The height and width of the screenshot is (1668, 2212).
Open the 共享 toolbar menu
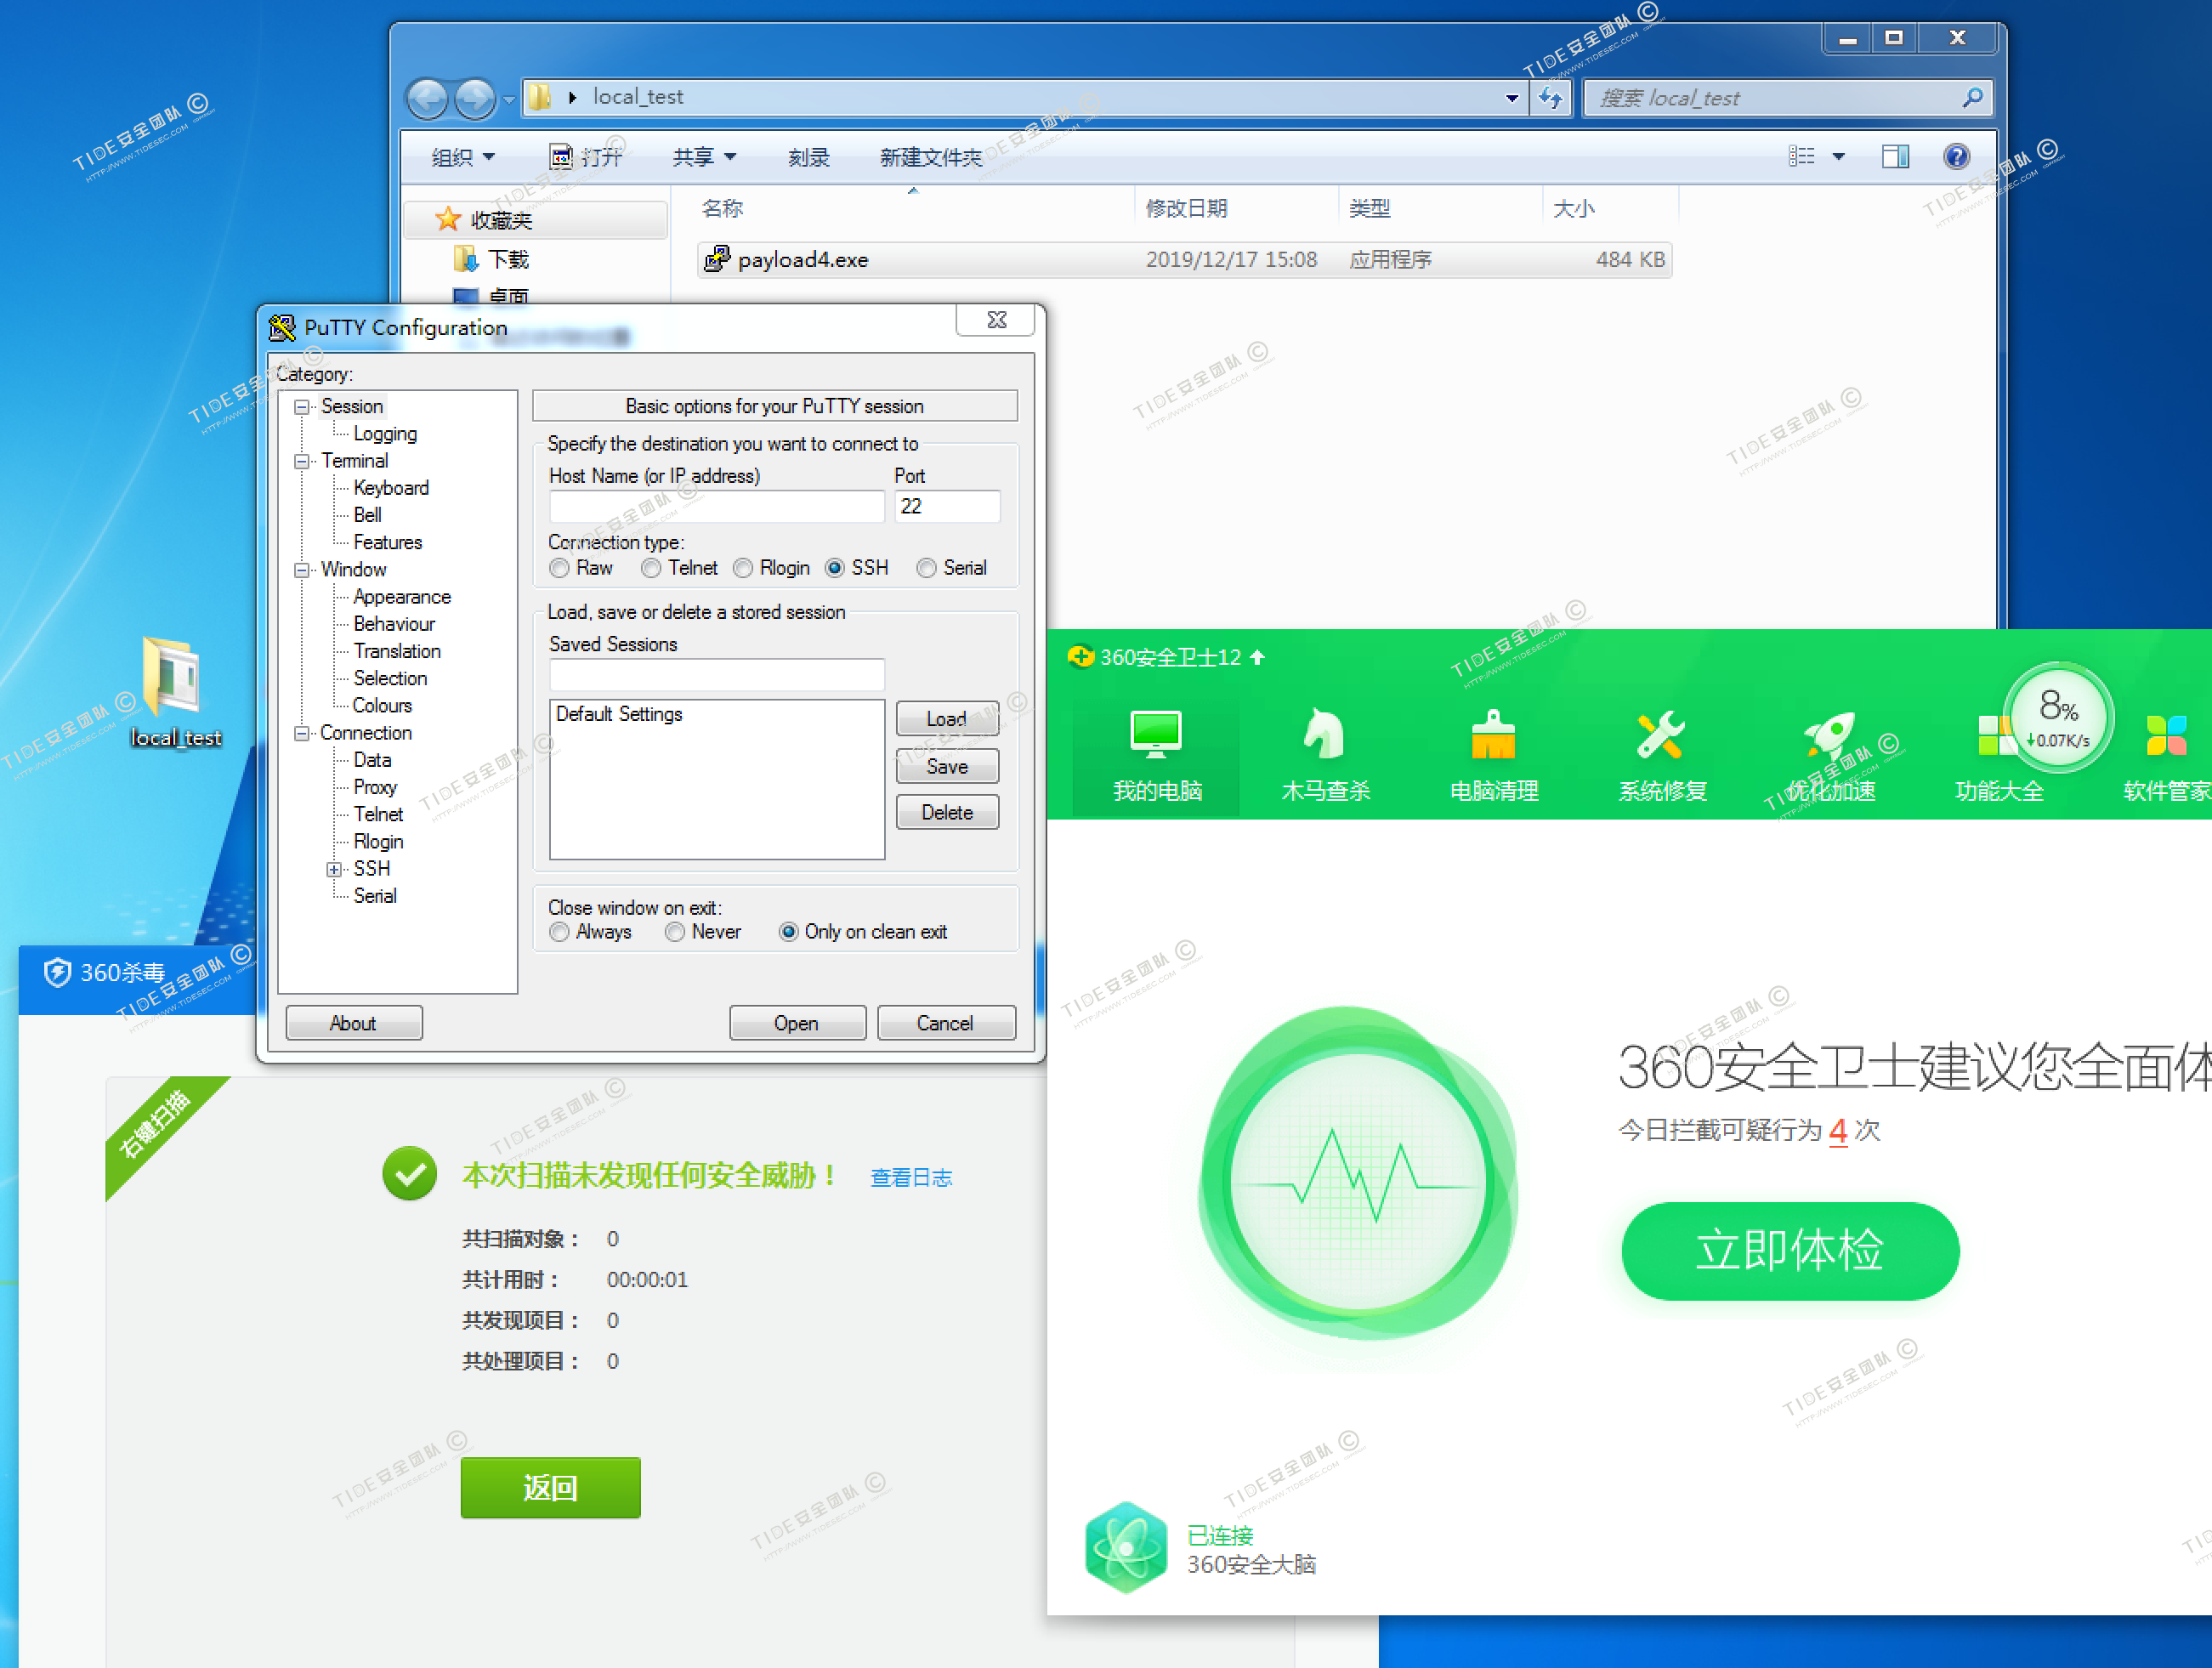coord(703,157)
